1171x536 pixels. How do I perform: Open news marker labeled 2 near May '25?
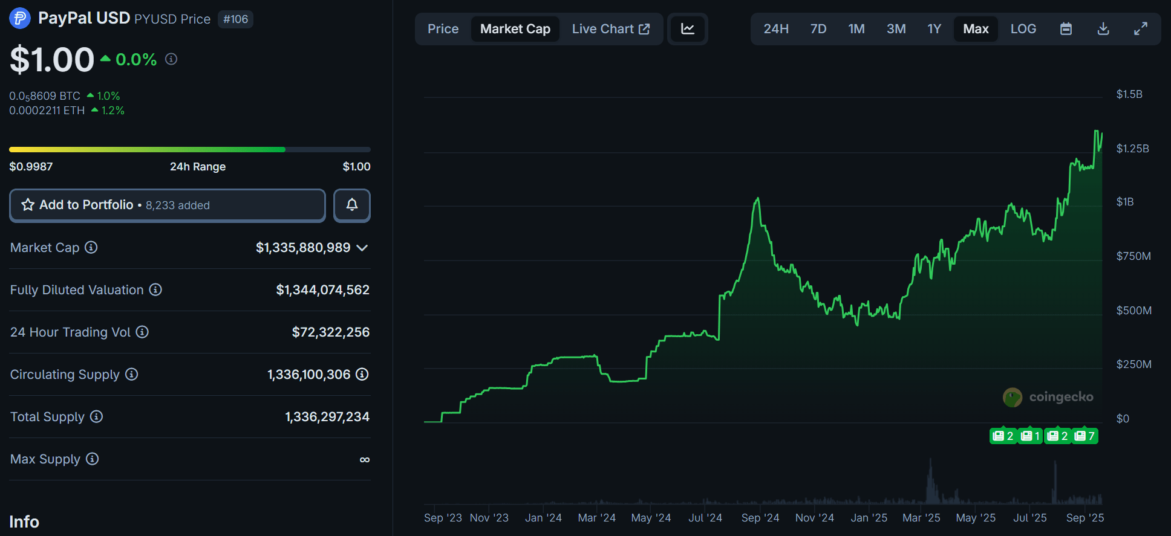pos(1003,436)
